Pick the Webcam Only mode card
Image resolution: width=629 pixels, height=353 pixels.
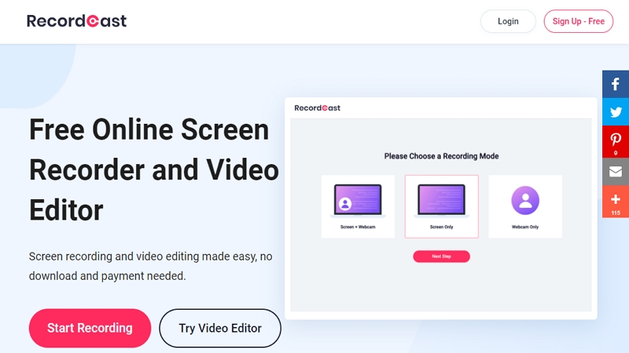(524, 206)
